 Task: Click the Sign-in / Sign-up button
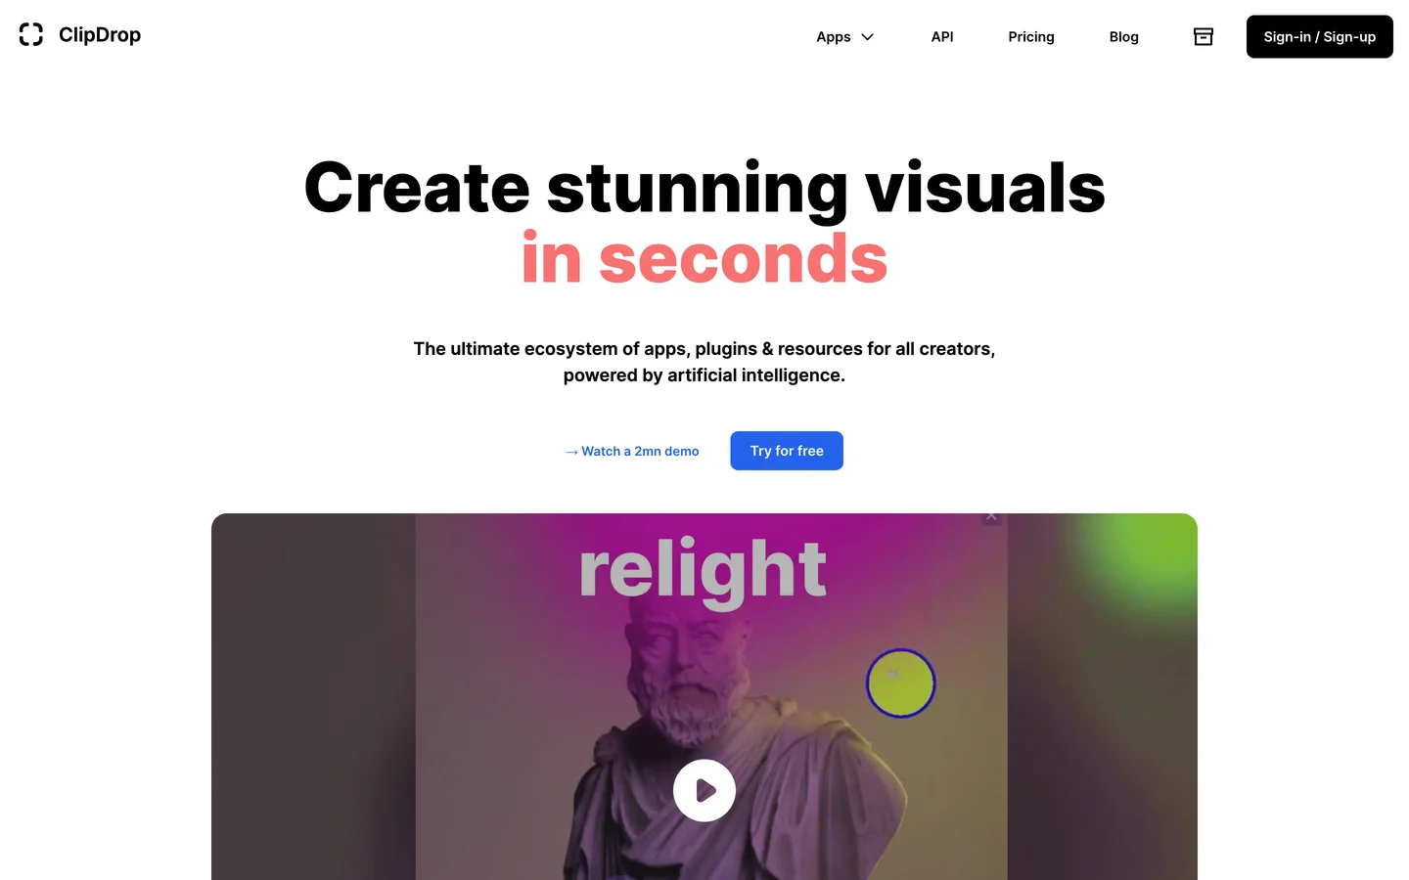[1319, 36]
